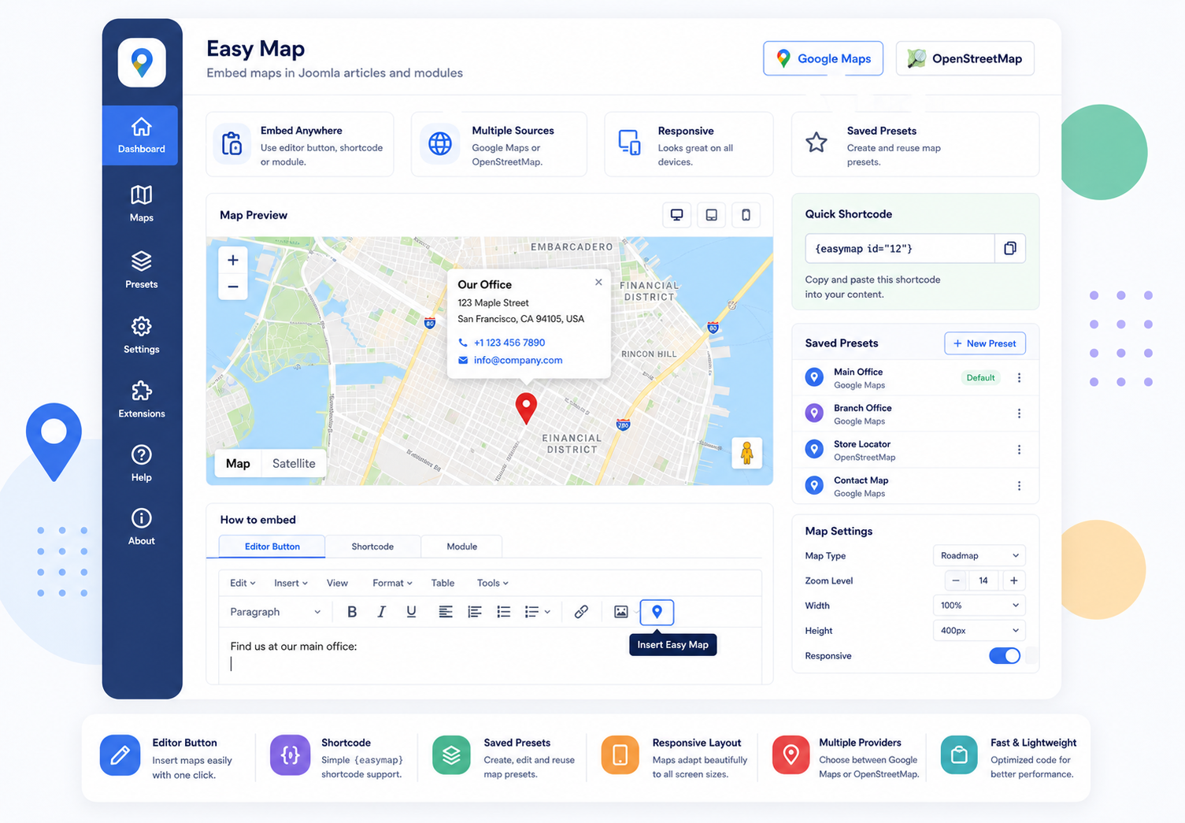The width and height of the screenshot is (1185, 823).
Task: Zoom out on the map preview
Action: point(233,287)
